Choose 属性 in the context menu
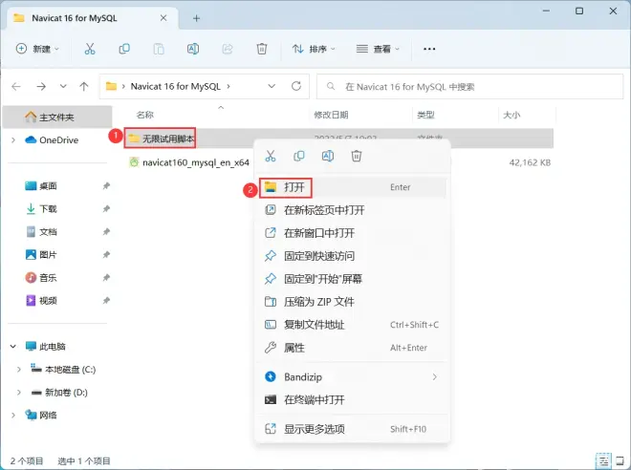 352,348
